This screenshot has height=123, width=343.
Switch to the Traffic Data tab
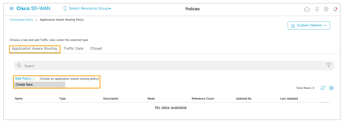(x=73, y=48)
